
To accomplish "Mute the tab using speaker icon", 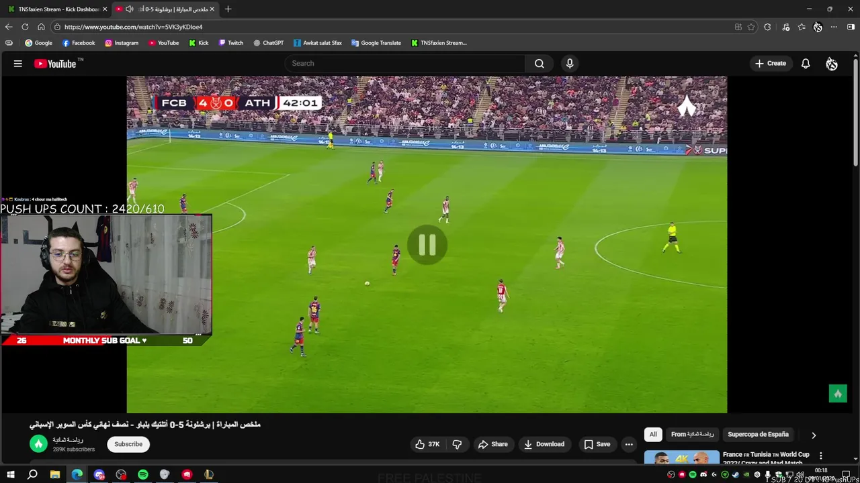I will [x=129, y=9].
